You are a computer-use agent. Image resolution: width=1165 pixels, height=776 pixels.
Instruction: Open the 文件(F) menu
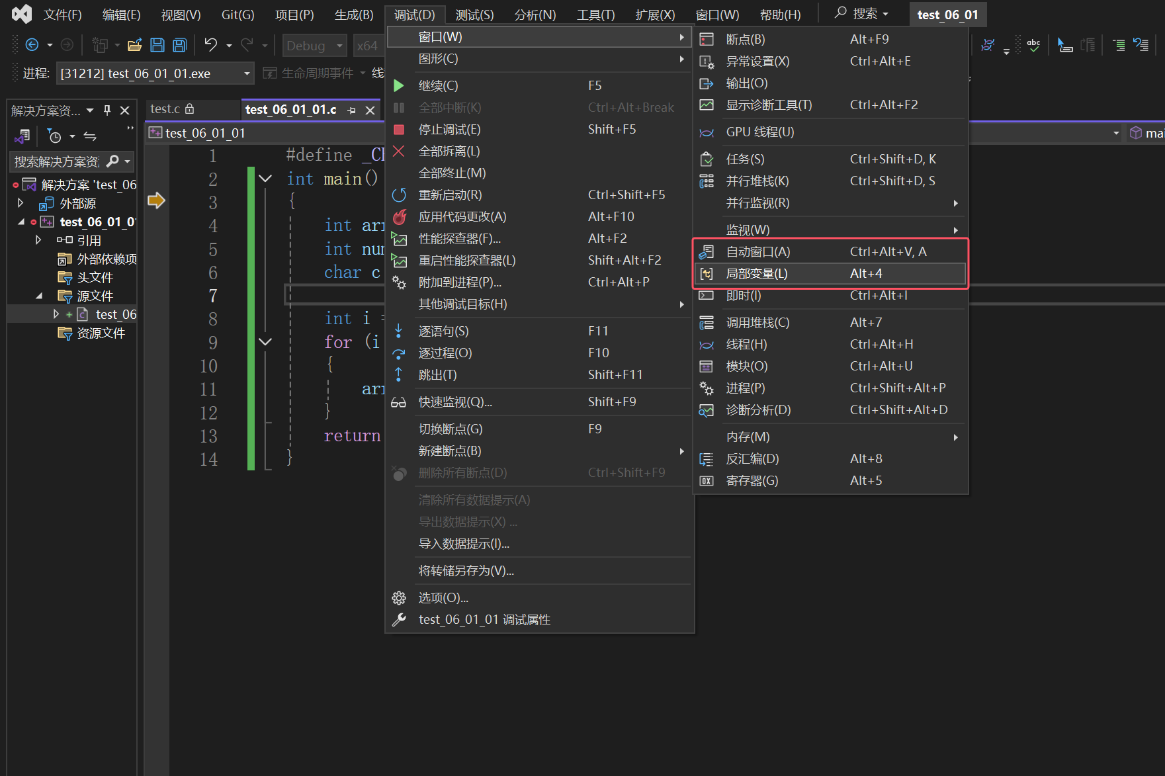pos(63,15)
